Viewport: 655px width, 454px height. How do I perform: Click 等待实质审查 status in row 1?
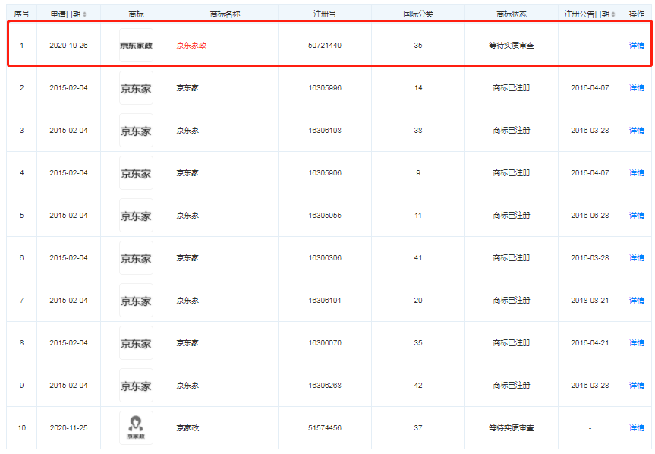tap(512, 45)
